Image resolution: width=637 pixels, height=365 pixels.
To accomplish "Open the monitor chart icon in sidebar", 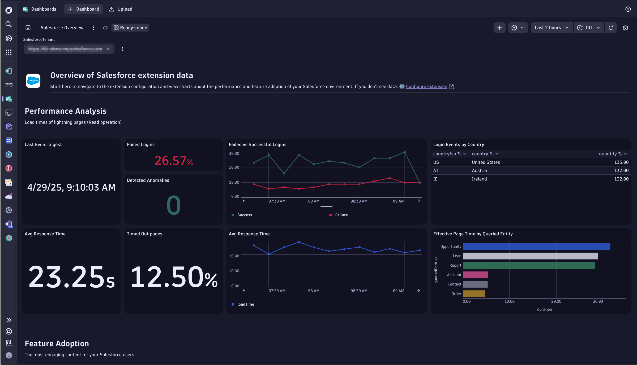I will click(8, 113).
